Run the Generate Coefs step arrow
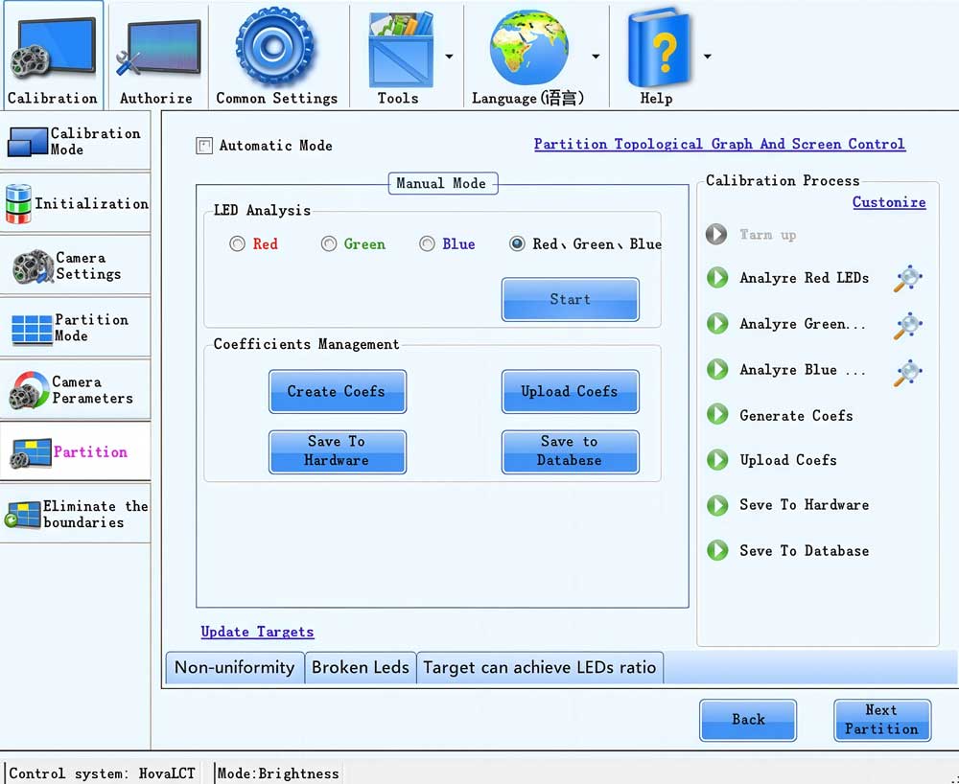959x784 pixels. click(x=716, y=414)
